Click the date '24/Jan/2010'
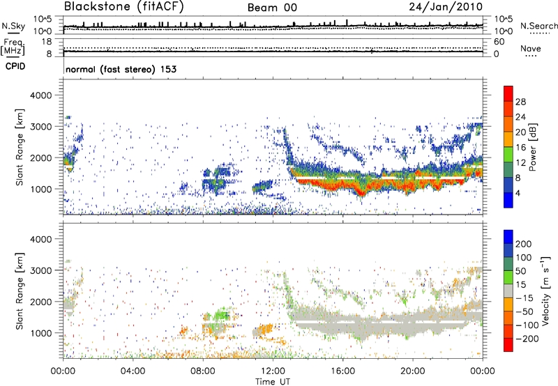Screen dimensions: 558x386 coord(446,7)
